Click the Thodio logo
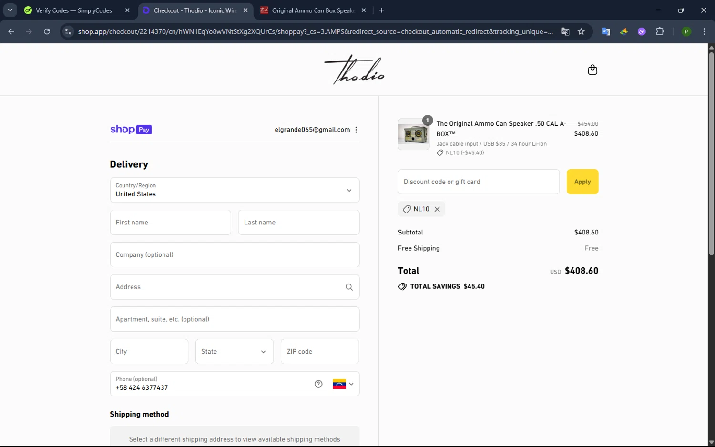Viewport: 715px width, 447px height. (x=354, y=70)
